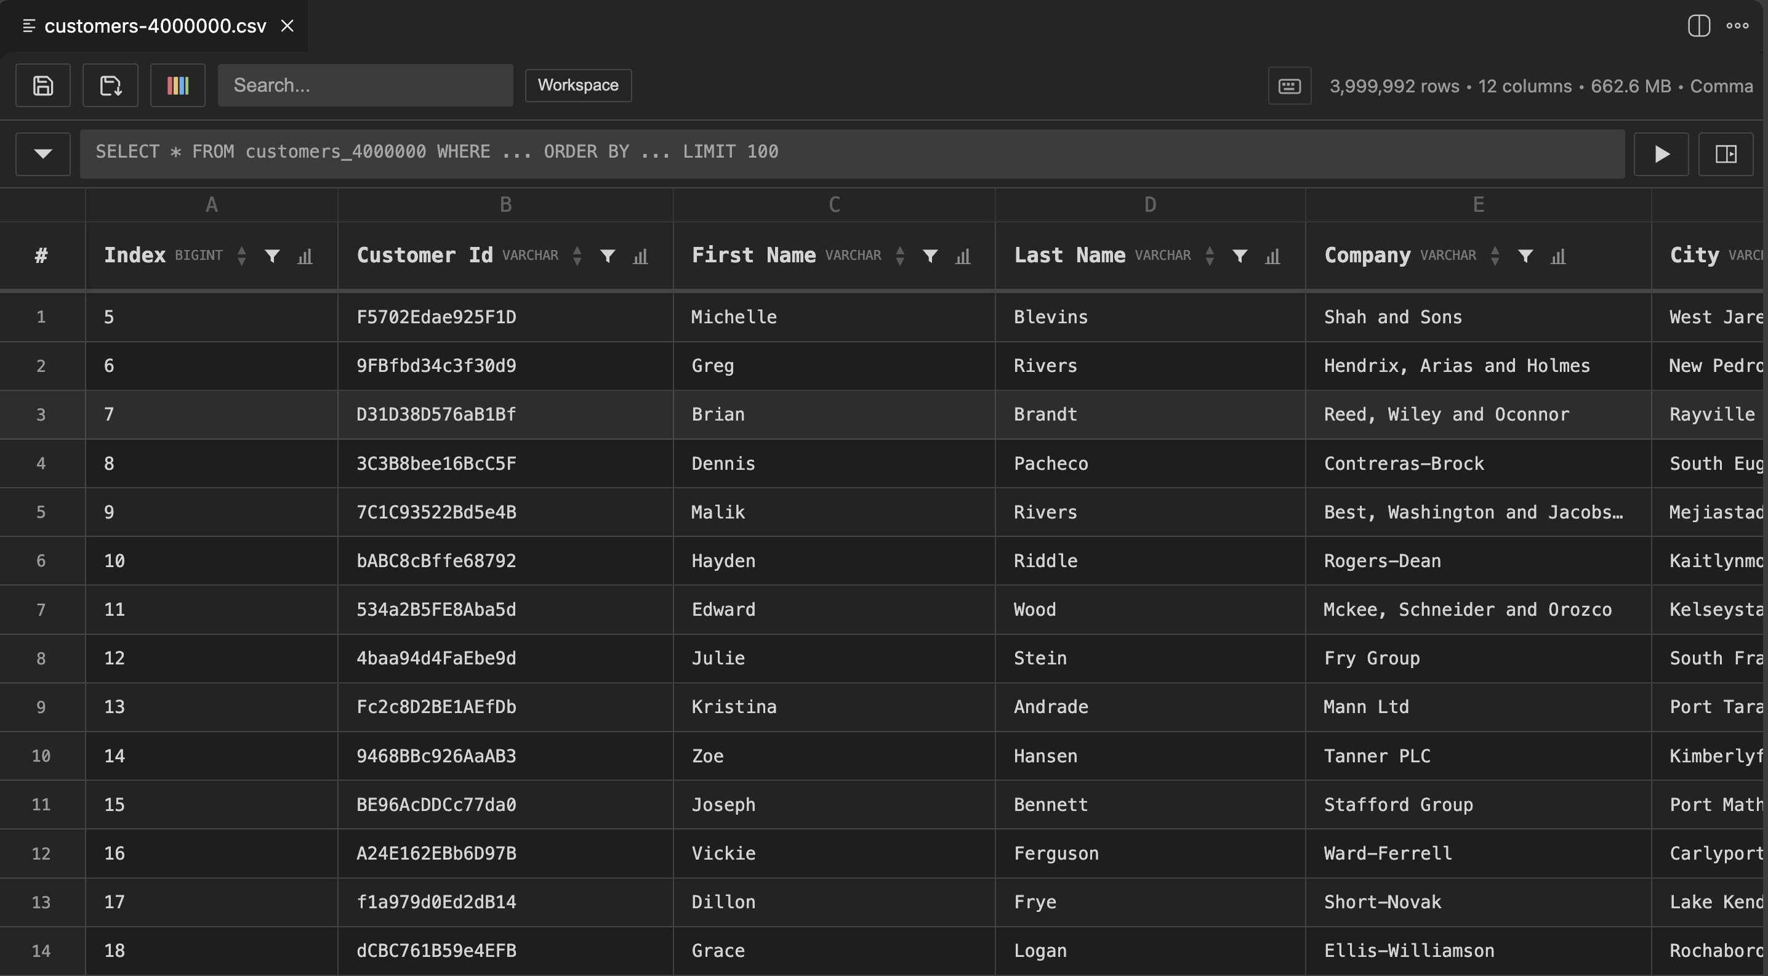Filter the Customer Id column

click(608, 256)
